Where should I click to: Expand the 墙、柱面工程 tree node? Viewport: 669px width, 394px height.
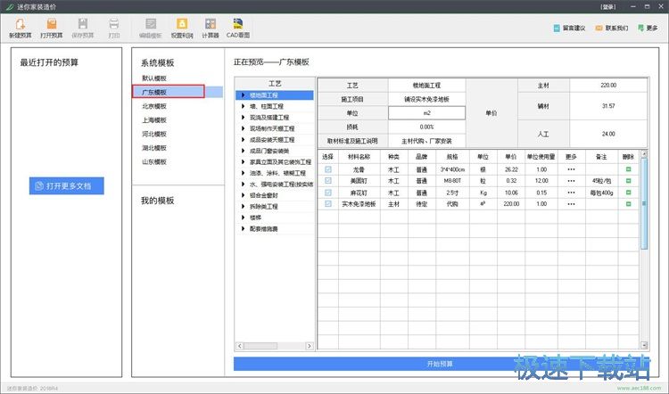(244, 106)
